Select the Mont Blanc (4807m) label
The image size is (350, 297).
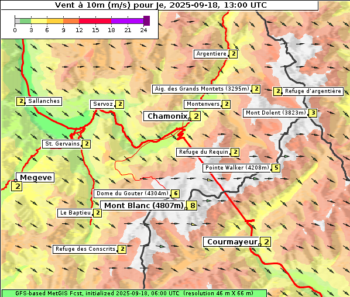point(144,205)
